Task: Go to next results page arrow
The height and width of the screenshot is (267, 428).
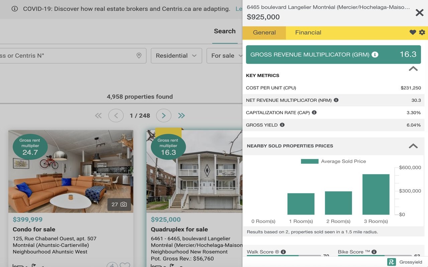Action: [164, 115]
